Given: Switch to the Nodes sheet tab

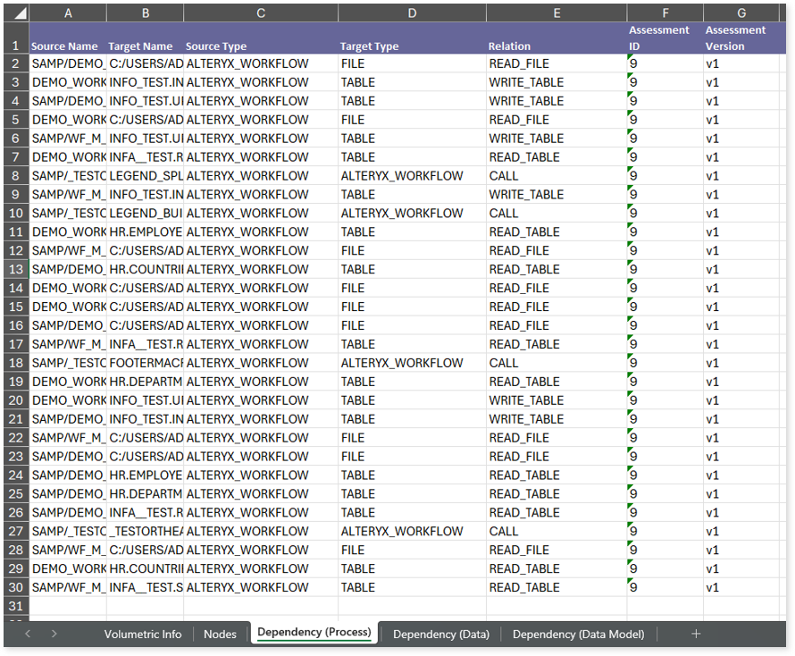Looking at the screenshot, I should click(220, 635).
